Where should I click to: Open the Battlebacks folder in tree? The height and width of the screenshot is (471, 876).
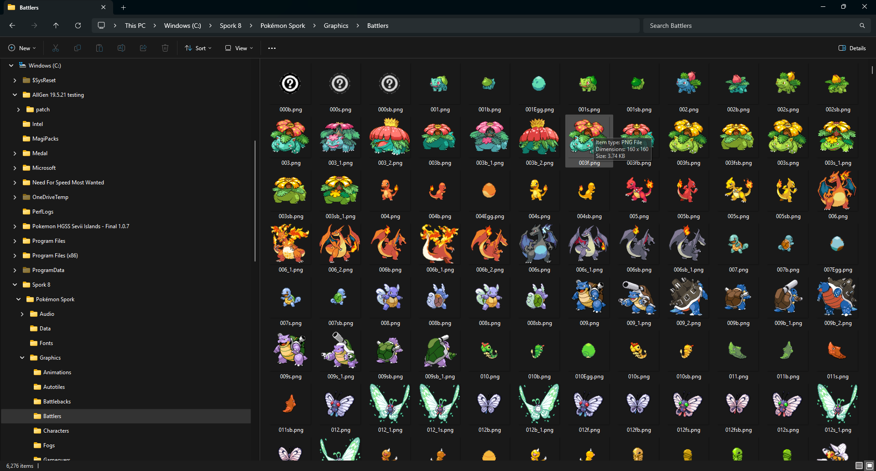pyautogui.click(x=57, y=402)
